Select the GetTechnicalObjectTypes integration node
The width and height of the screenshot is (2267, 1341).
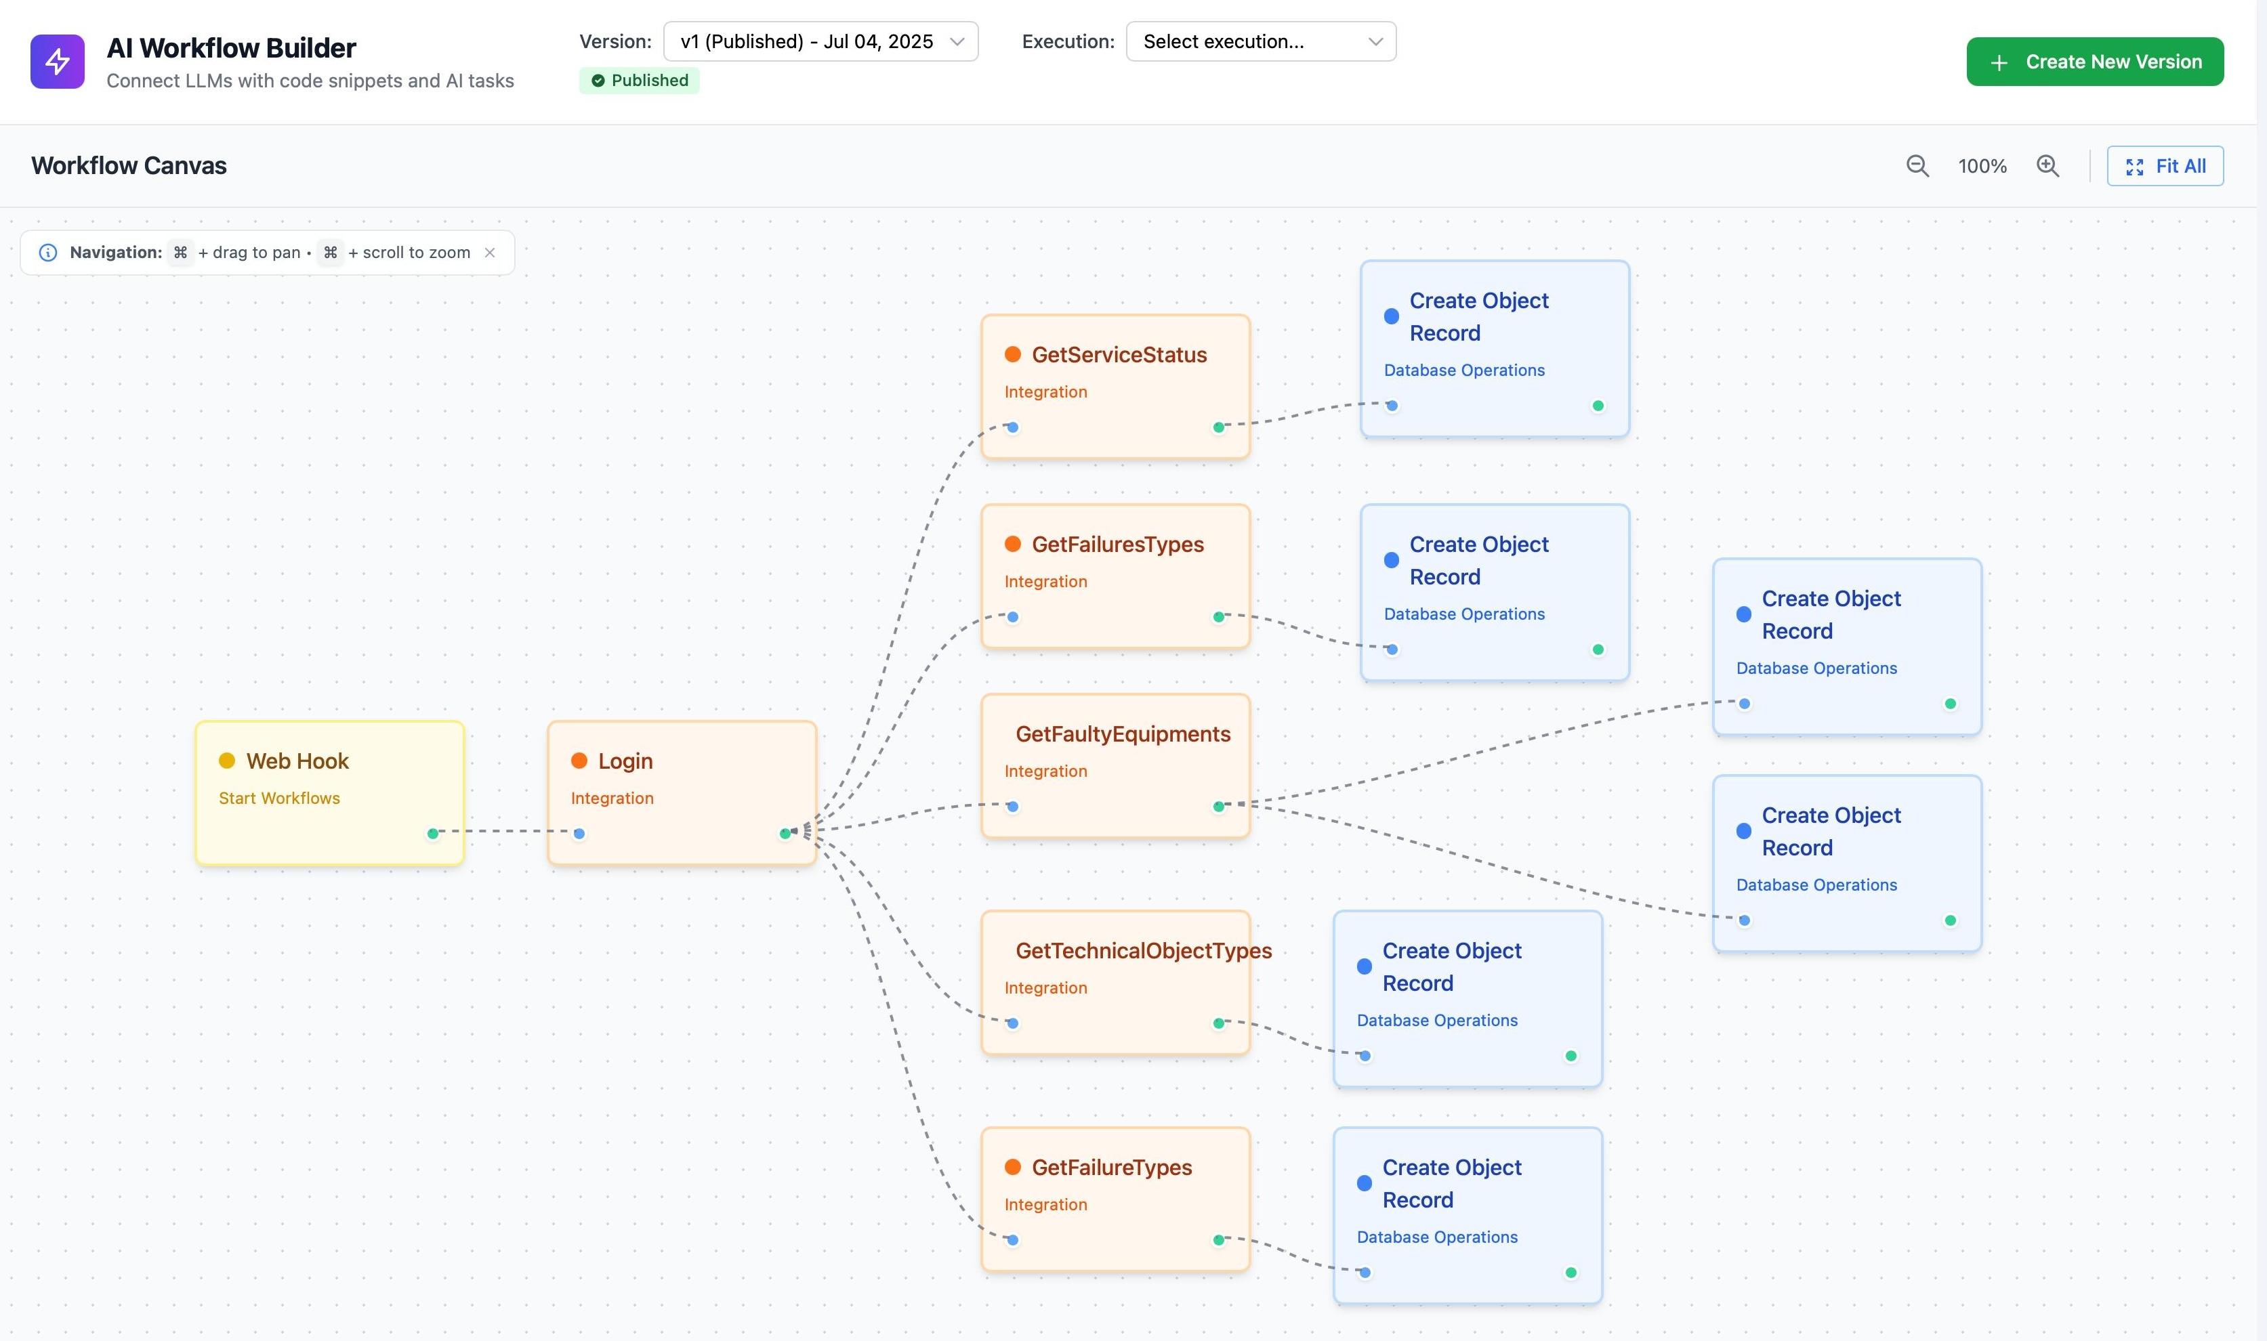click(x=1115, y=983)
